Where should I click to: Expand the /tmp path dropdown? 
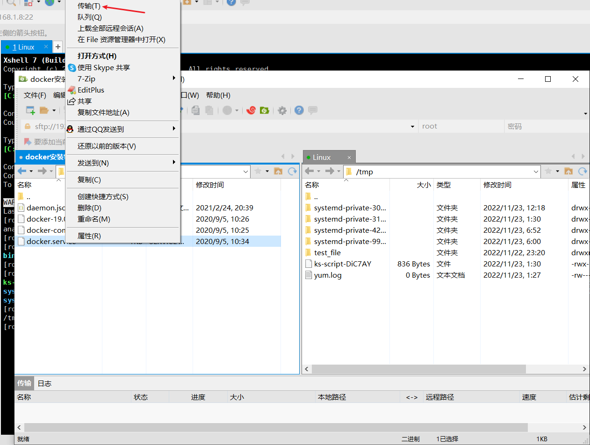click(536, 172)
